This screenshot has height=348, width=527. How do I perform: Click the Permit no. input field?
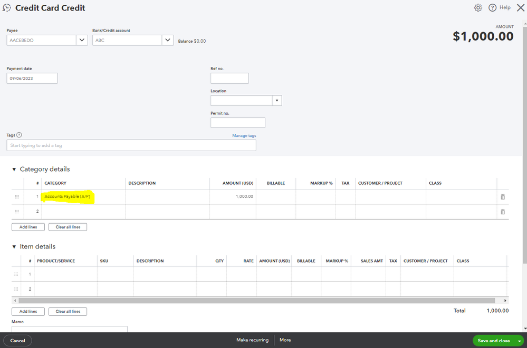tap(237, 123)
